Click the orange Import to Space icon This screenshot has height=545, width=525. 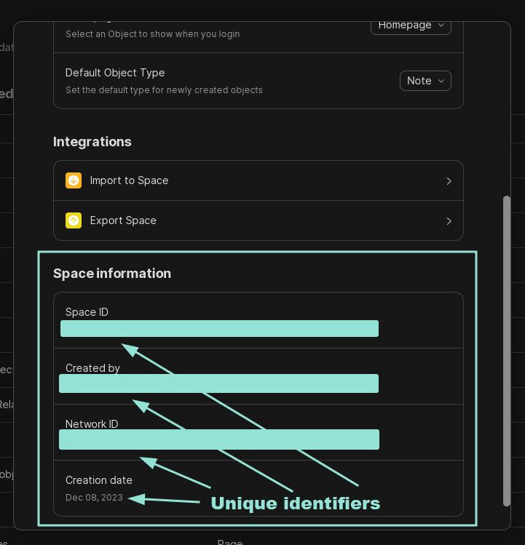pos(74,180)
